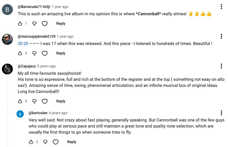Viewport: 228px width, 147px height.
Task: Heart the @marcusjaybrode2129 comment
Action: pos(45,53)
